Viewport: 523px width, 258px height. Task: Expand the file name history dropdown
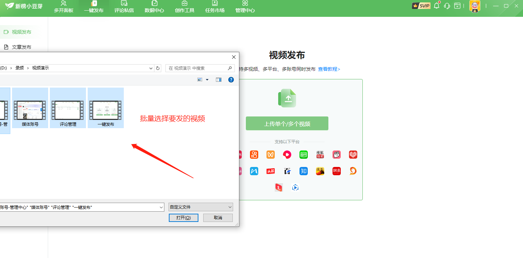pyautogui.click(x=162, y=207)
